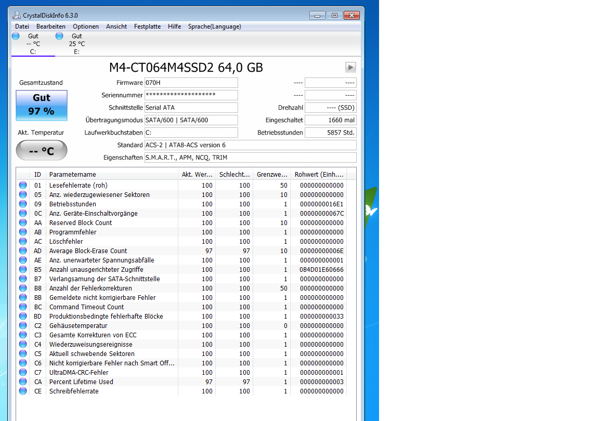Open the Sprache(Language) menu
This screenshot has height=421, width=599.
(214, 27)
